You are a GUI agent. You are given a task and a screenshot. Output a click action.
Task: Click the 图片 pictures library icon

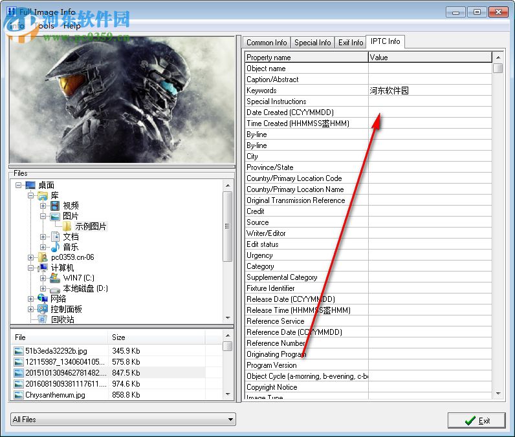tap(55, 216)
